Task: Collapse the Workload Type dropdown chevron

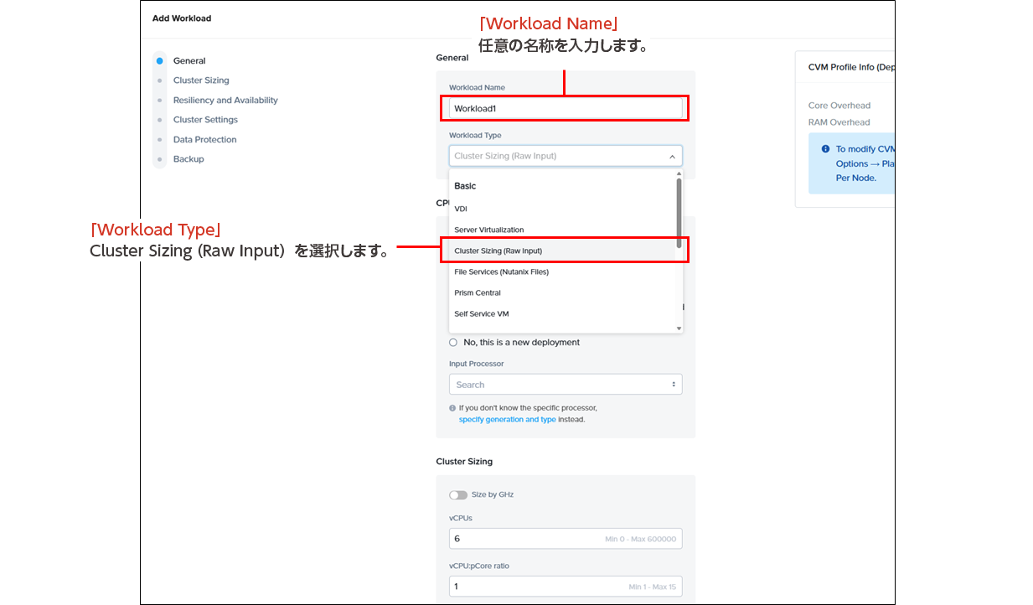Action: click(672, 156)
